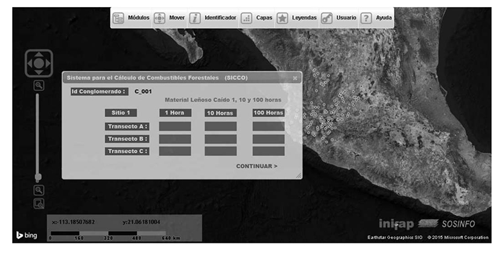Click the map zoom slider handle

[39, 177]
